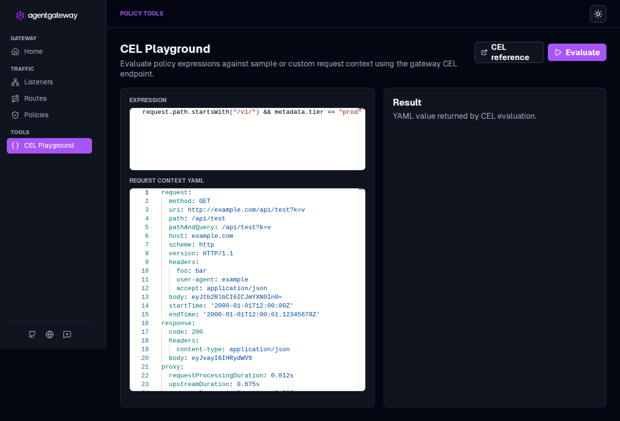
Task: Click line number 1 in YAML editor
Action: pyautogui.click(x=147, y=192)
